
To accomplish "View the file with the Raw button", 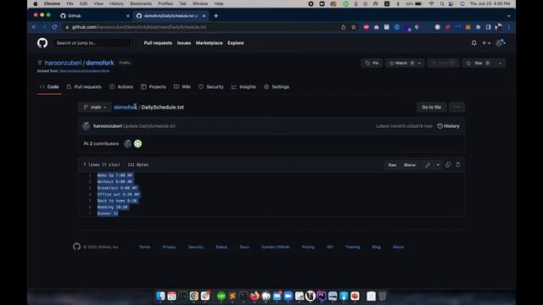I will [392, 165].
